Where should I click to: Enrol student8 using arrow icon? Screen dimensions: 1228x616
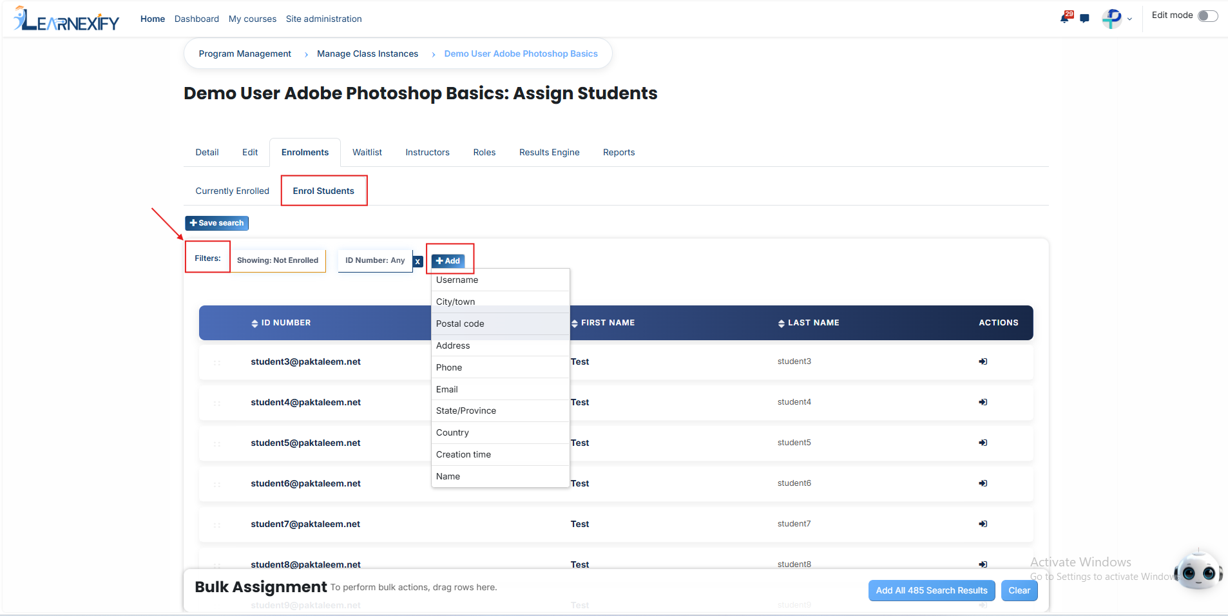[x=983, y=564]
